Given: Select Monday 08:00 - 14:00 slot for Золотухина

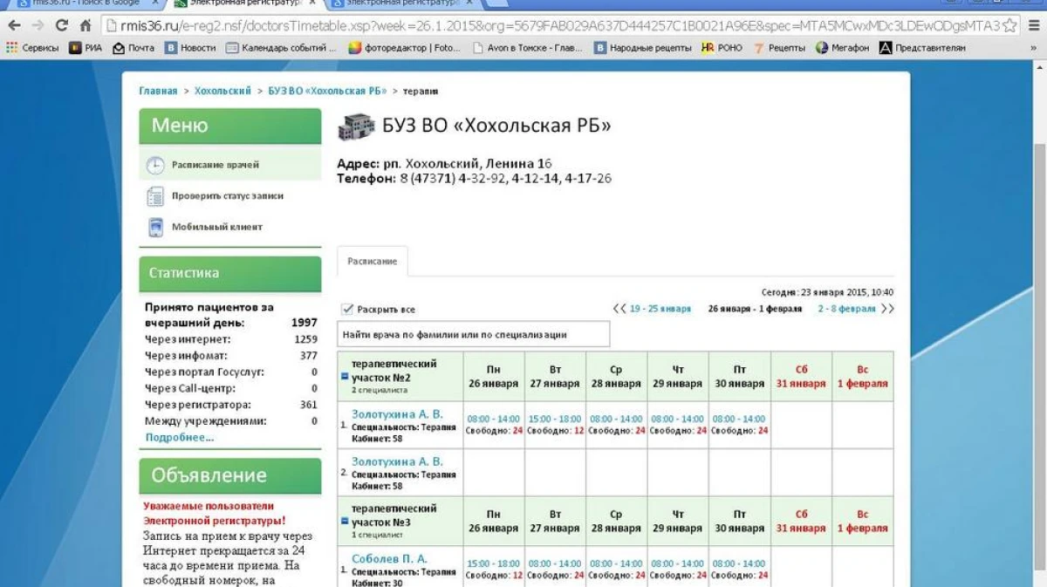Looking at the screenshot, I should (494, 419).
